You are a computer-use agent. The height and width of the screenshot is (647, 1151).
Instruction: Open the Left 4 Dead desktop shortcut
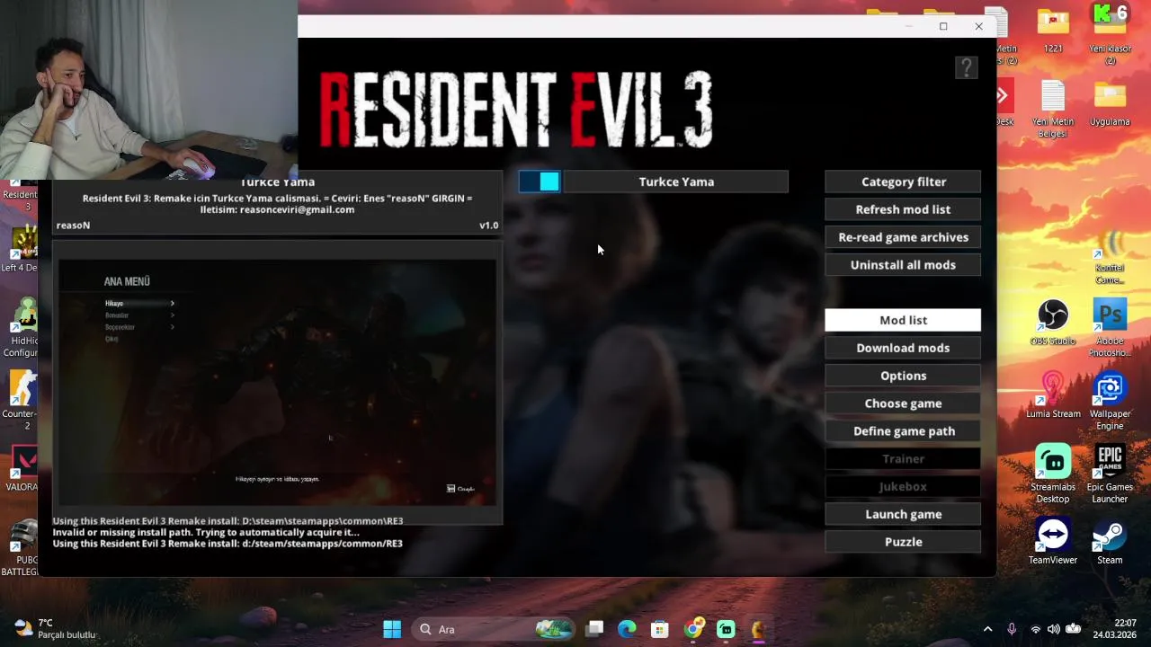pos(22,249)
